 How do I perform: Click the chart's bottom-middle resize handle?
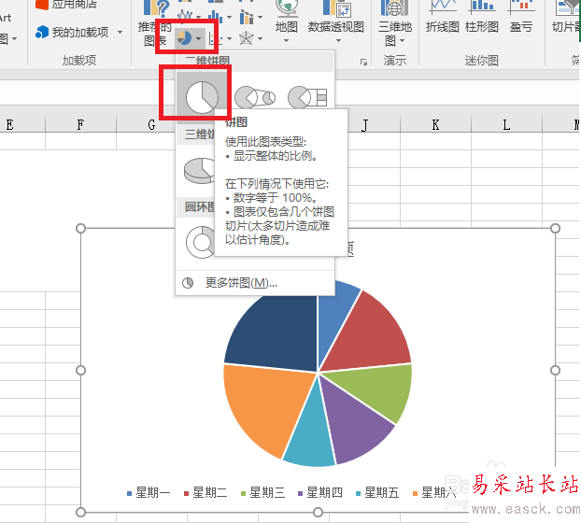(x=318, y=512)
